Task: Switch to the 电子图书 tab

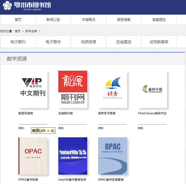Action: [x=53, y=42]
